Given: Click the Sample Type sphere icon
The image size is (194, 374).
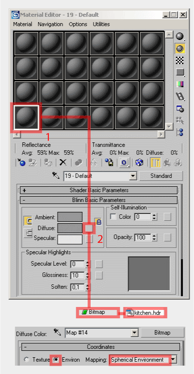Looking at the screenshot, I should (180, 36).
